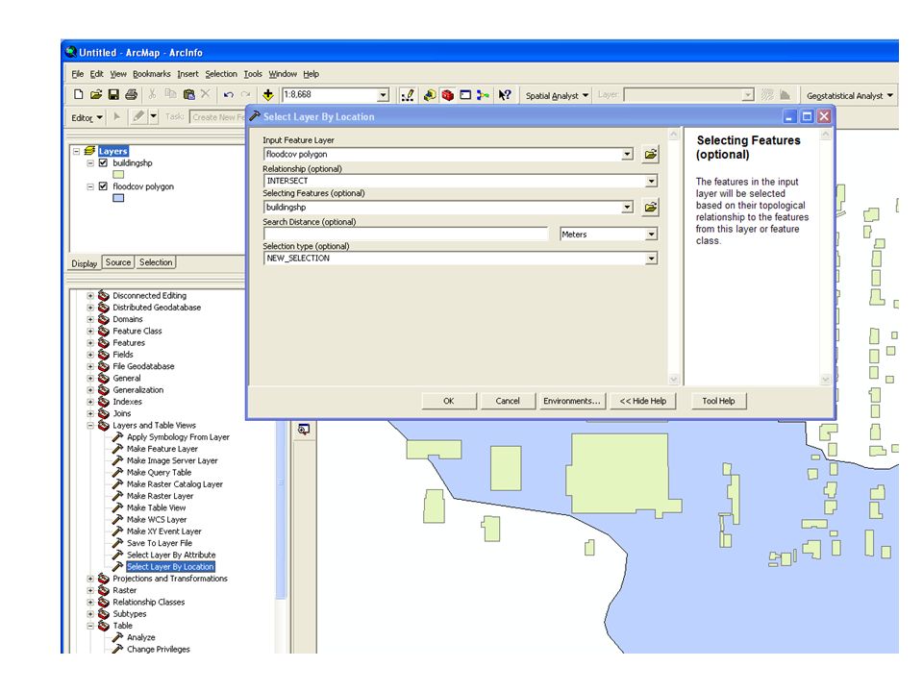Undo the last action
923x692 pixels.
coord(229,95)
